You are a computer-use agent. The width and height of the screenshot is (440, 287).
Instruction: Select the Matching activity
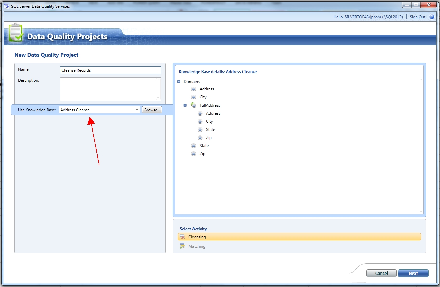click(197, 246)
